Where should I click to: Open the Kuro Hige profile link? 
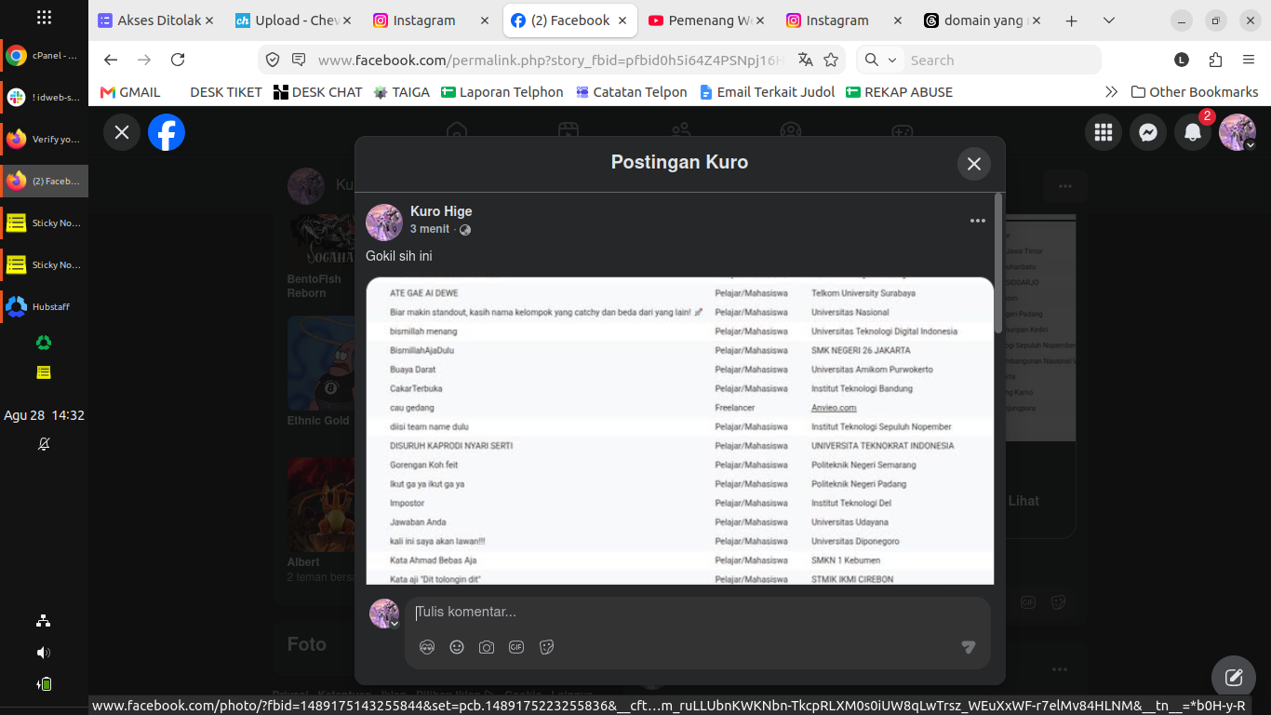click(x=441, y=211)
